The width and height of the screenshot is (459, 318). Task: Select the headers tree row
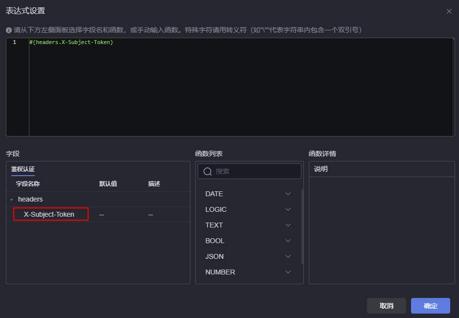tap(98, 199)
